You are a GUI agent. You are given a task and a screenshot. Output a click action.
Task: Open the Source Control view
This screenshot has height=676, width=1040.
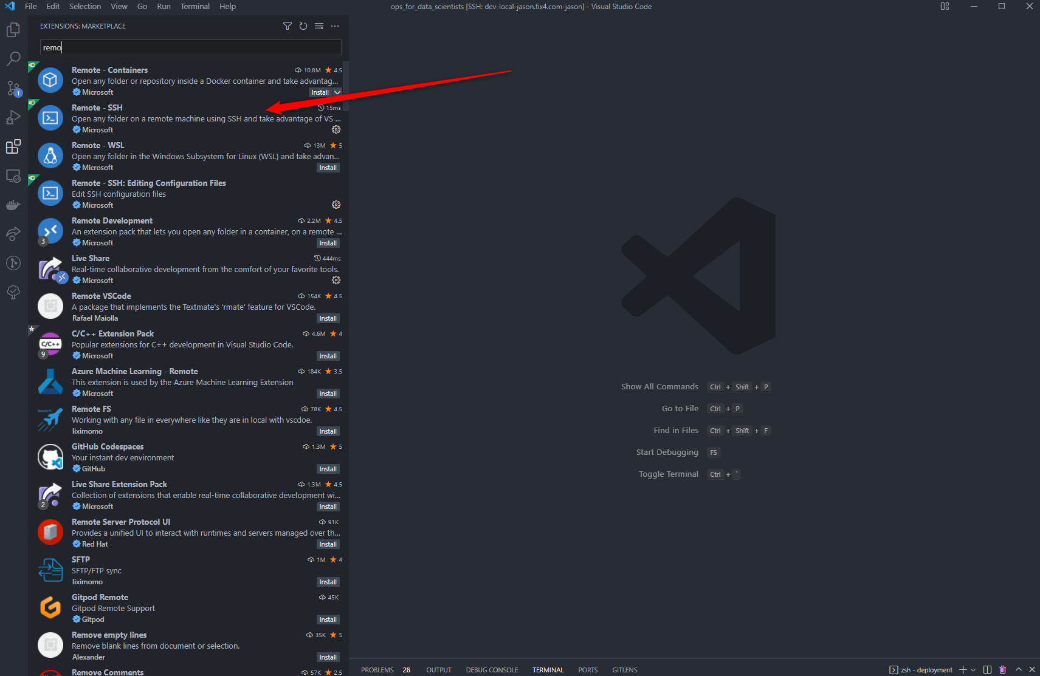point(13,88)
